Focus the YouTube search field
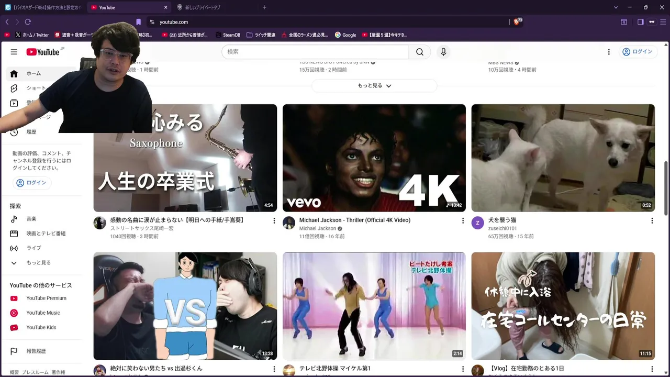Viewport: 670px width, 377px height. click(315, 52)
